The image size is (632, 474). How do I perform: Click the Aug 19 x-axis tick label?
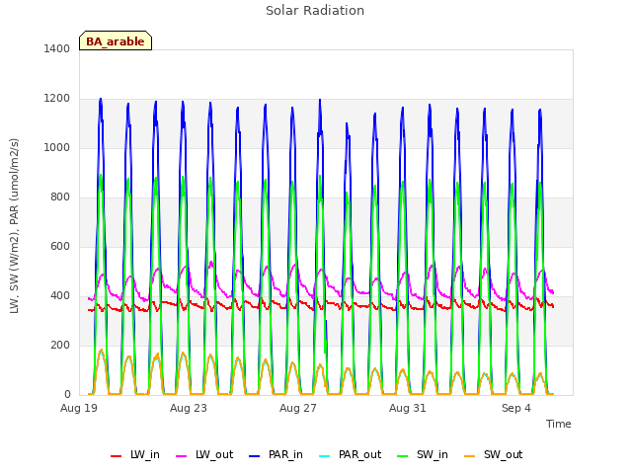[79, 408]
